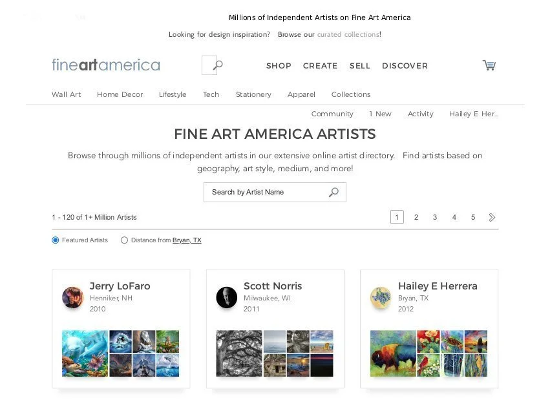550x409 pixels.
Task: Open the SHOP menu
Action: point(279,66)
